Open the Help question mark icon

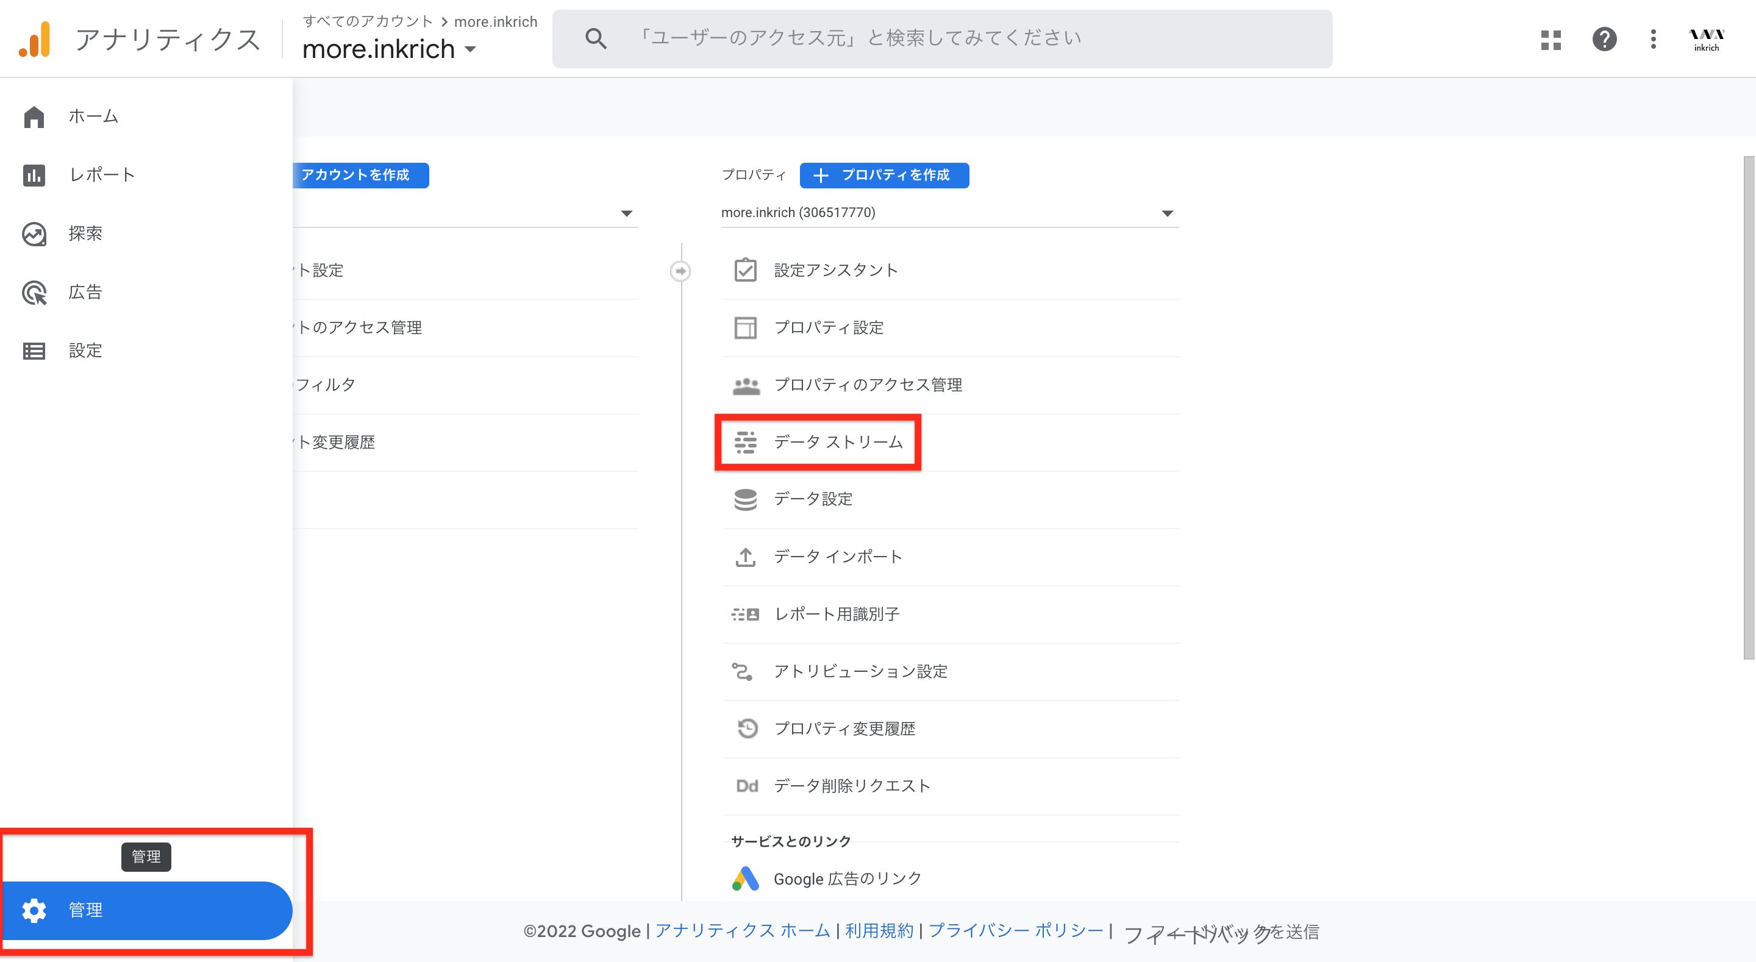click(x=1604, y=39)
